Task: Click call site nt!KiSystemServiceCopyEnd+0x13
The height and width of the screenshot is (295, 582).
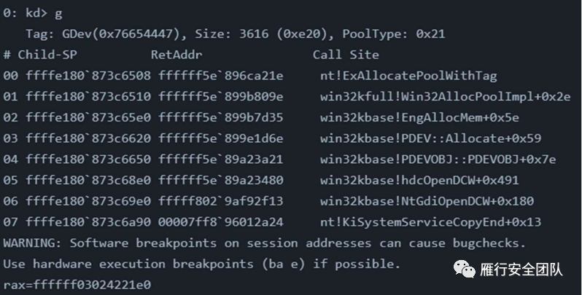Action: point(430,222)
